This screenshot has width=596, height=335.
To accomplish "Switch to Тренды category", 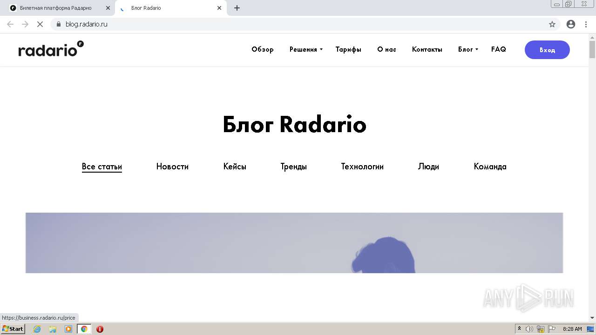I will click(293, 167).
